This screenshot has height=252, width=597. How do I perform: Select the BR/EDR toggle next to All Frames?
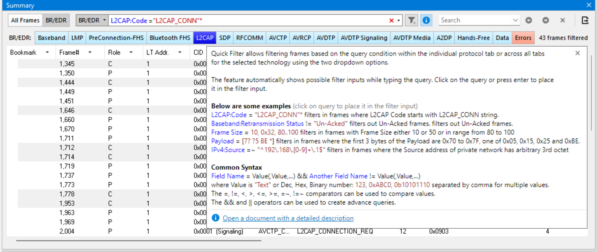coord(56,20)
